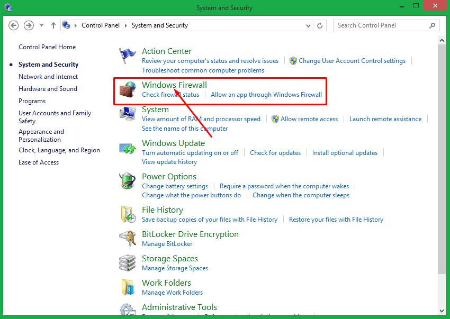Viewport: 450px width, 319px height.
Task: Click Install optional updates
Action: click(345, 153)
